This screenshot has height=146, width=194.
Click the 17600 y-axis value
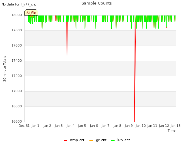(x=17, y=45)
